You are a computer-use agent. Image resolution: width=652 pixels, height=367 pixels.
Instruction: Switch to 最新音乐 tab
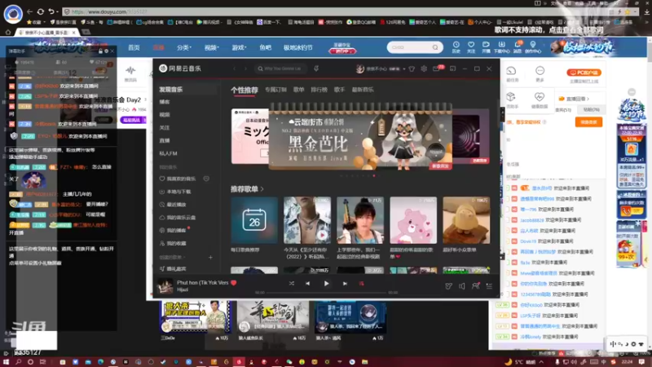[363, 90]
